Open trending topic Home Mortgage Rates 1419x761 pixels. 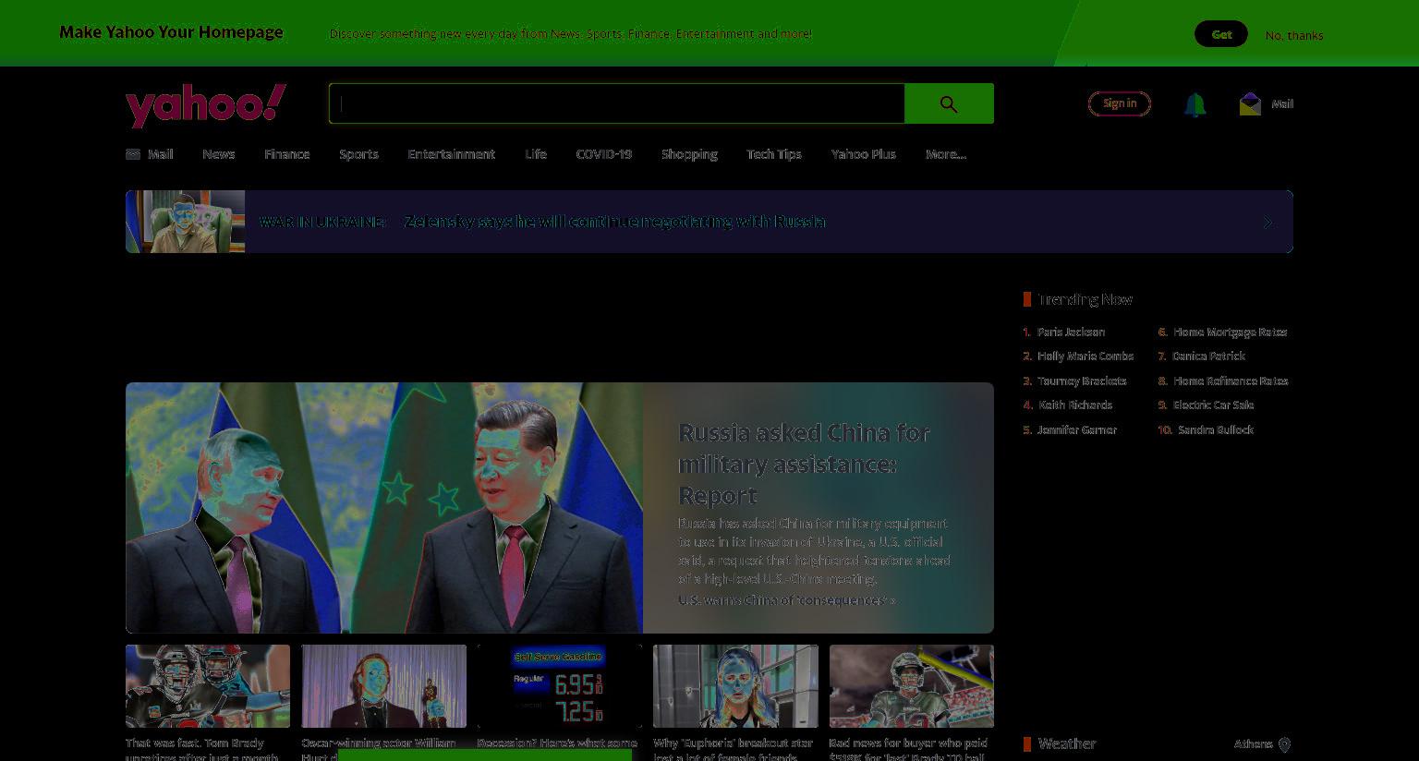tap(1230, 332)
